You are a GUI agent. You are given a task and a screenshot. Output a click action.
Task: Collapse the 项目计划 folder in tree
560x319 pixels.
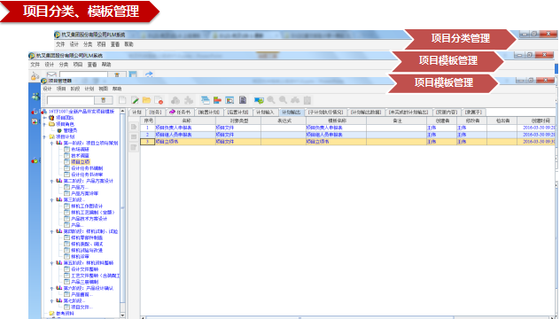pos(44,136)
